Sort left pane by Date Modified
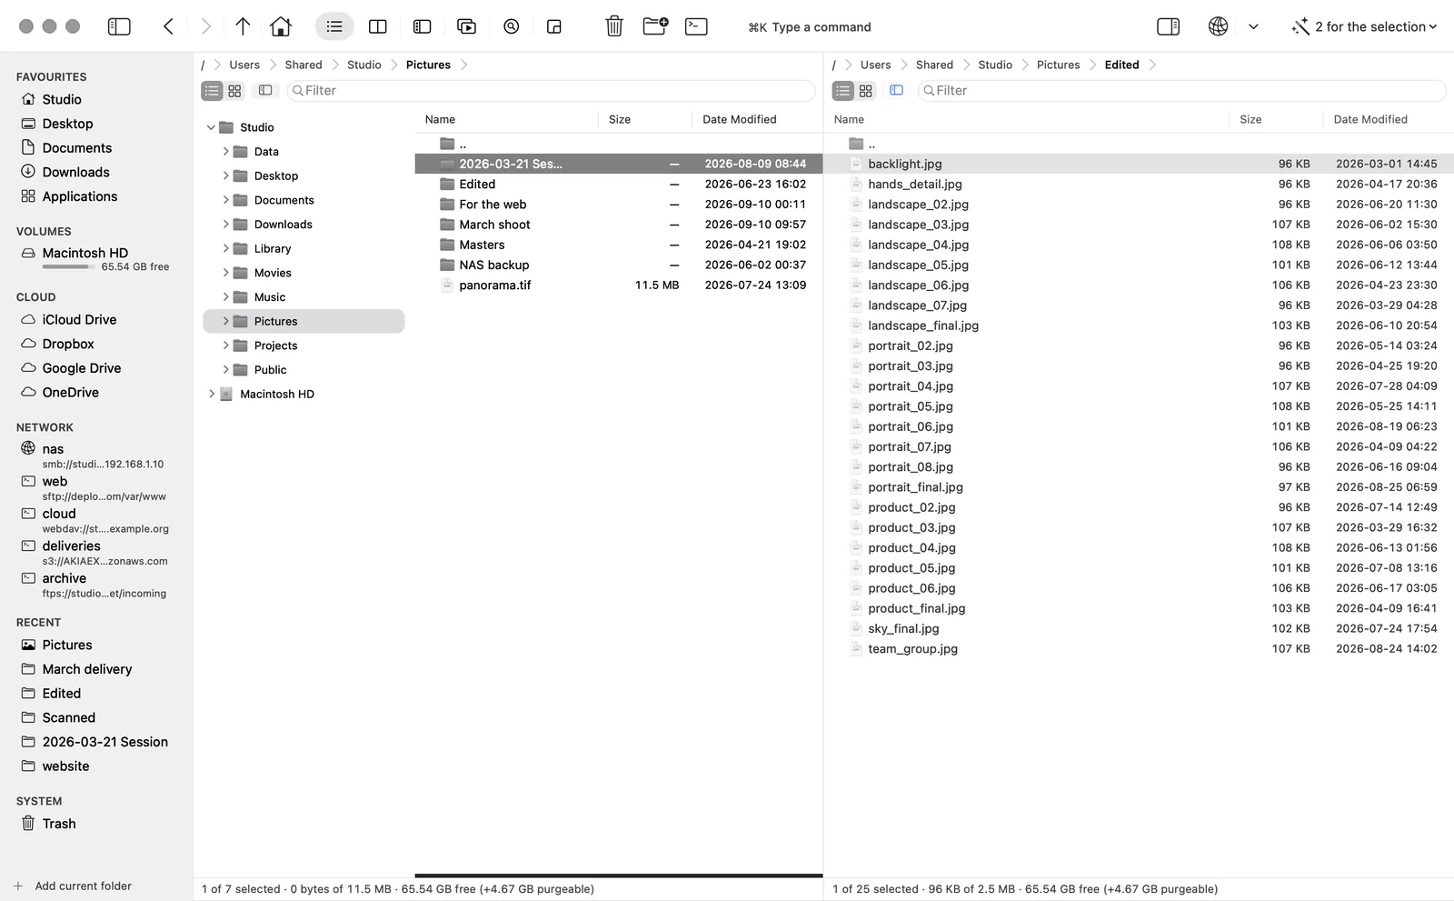The height and width of the screenshot is (901, 1454). click(x=739, y=119)
